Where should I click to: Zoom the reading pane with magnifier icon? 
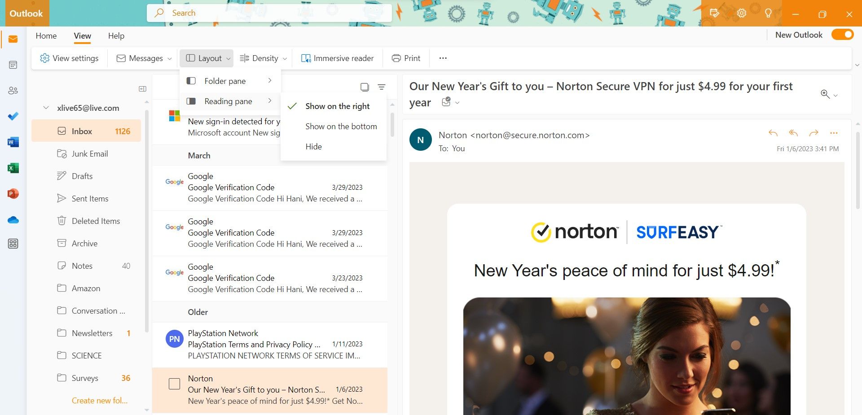click(x=825, y=94)
